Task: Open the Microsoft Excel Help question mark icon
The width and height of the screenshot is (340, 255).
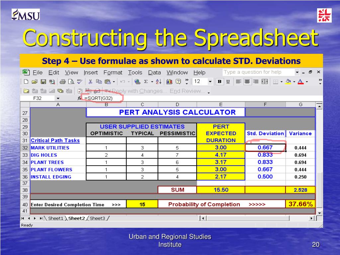Action: click(x=178, y=82)
